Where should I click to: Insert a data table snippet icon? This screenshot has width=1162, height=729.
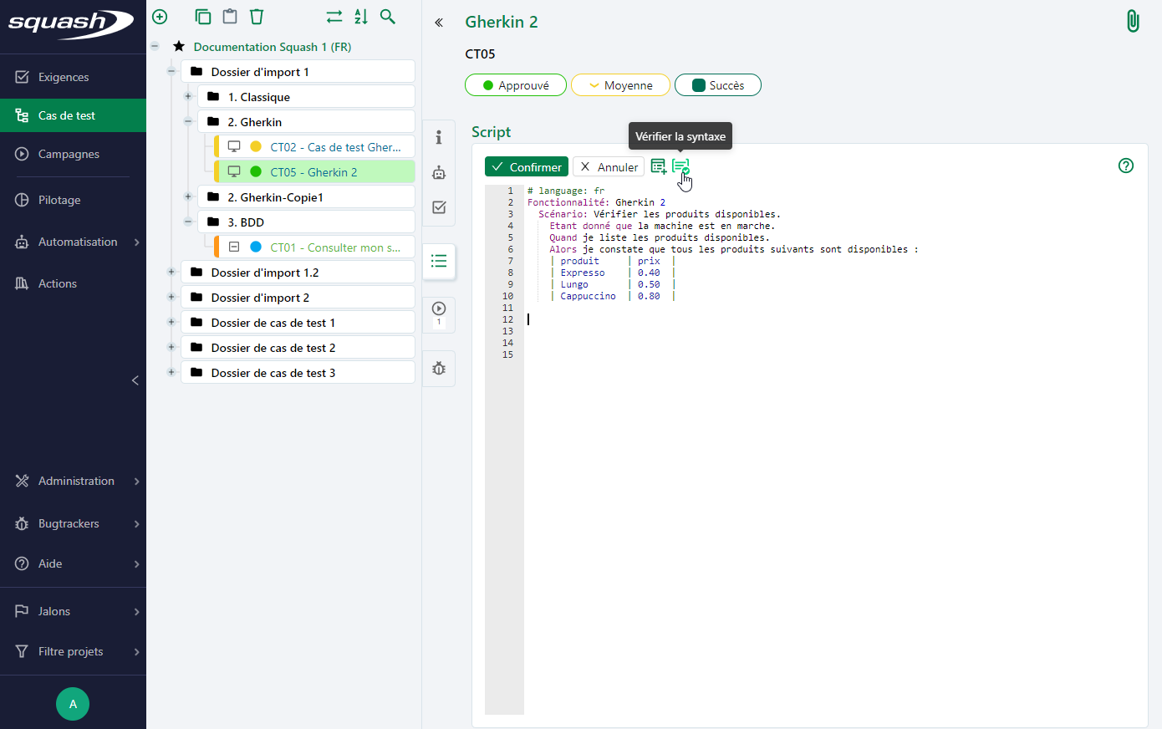coord(658,166)
